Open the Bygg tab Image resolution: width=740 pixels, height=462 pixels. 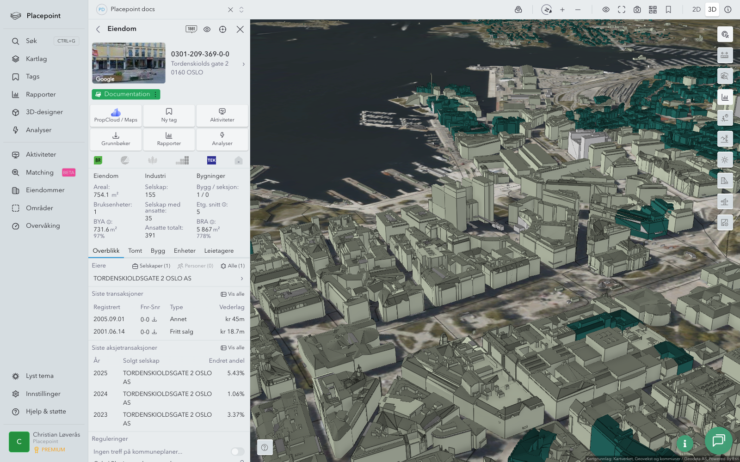pos(158,251)
